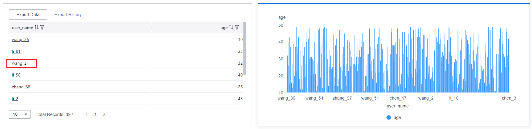Open the page size dropdown showing 10
The image size is (532, 129).
(20, 114)
